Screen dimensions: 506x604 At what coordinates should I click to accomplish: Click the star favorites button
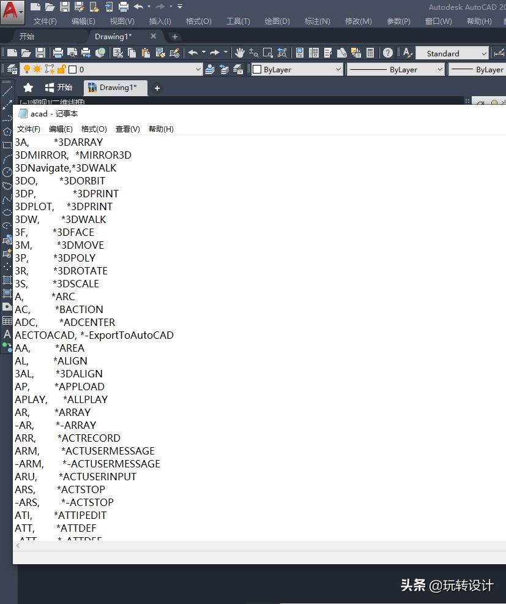[28, 88]
